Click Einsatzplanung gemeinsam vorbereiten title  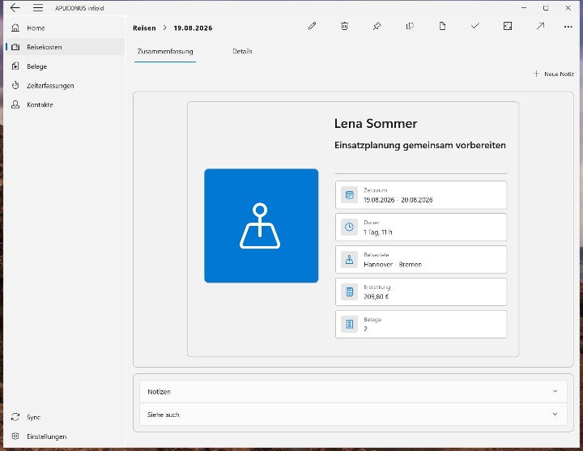419,145
